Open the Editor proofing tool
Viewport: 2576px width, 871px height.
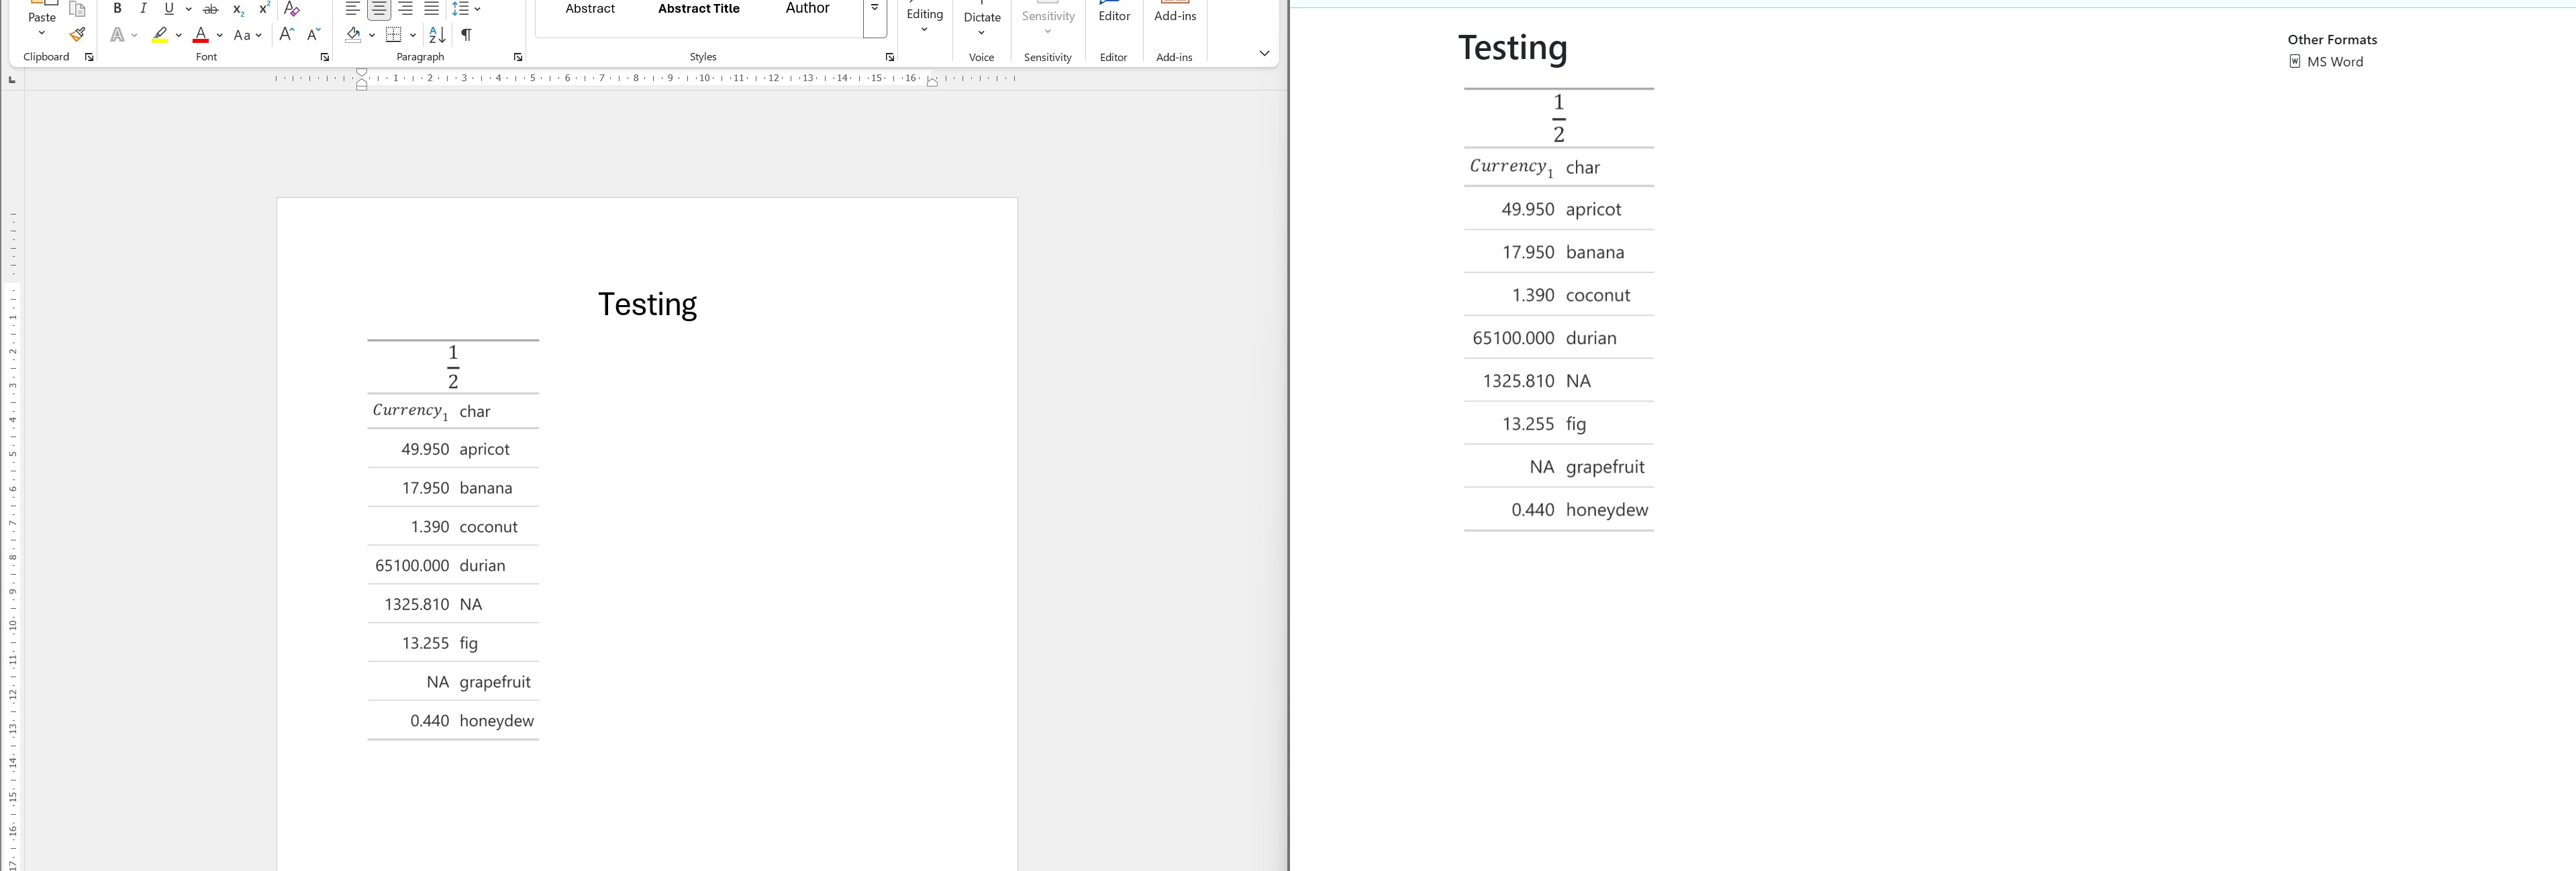click(x=1114, y=14)
